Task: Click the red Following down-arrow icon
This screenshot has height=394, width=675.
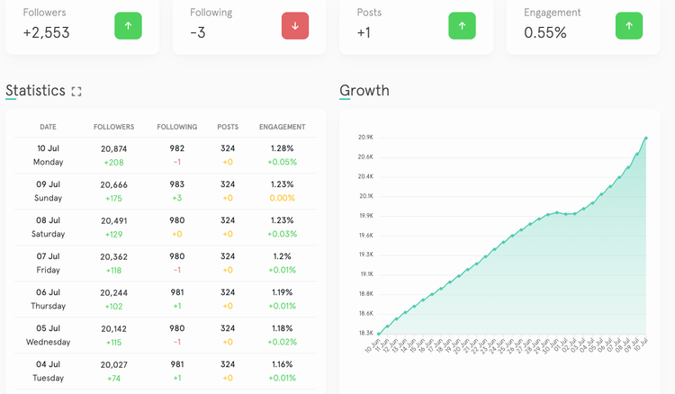Action: click(295, 26)
